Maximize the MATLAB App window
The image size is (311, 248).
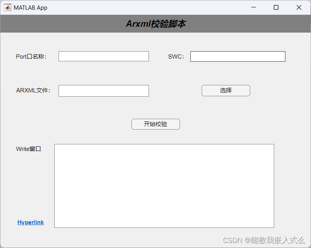click(x=276, y=7)
